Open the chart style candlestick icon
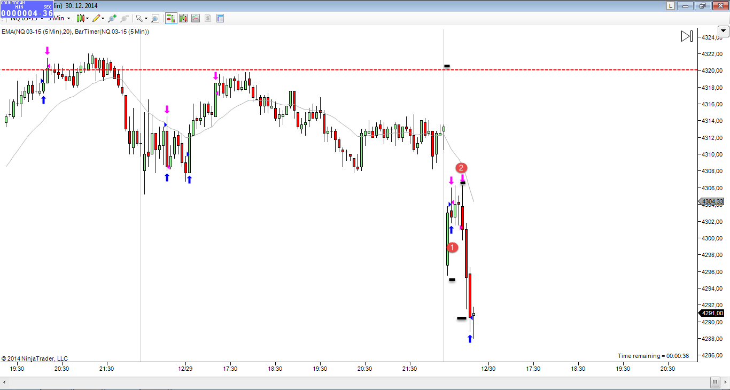The width and height of the screenshot is (730, 390). coord(80,18)
